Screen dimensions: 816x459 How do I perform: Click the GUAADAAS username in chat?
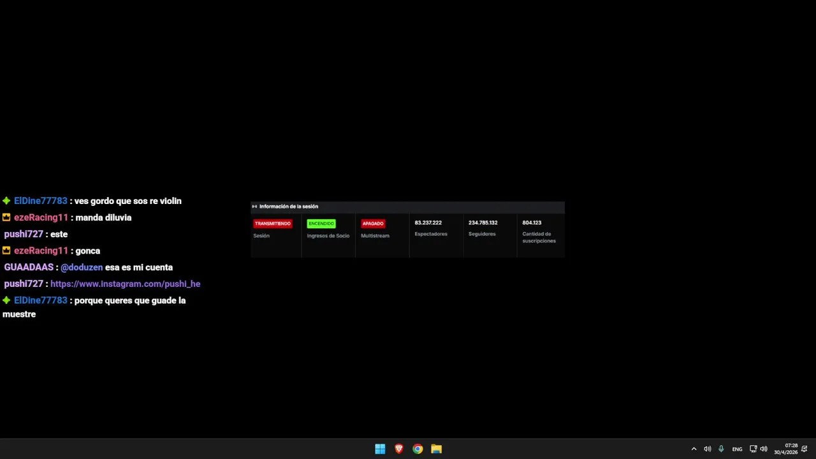tap(29, 267)
